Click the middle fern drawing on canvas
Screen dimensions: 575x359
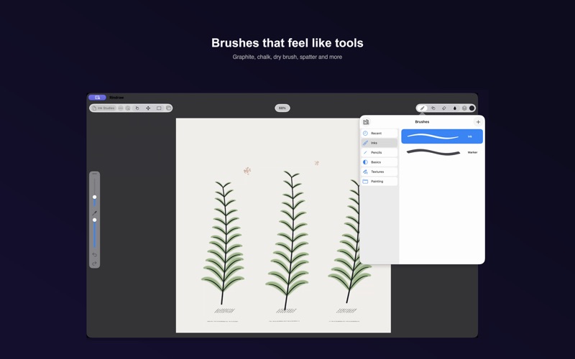(288, 241)
